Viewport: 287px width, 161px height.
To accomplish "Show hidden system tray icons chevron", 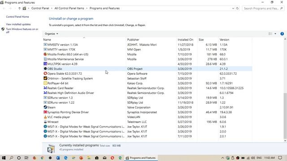I will (222, 158).
